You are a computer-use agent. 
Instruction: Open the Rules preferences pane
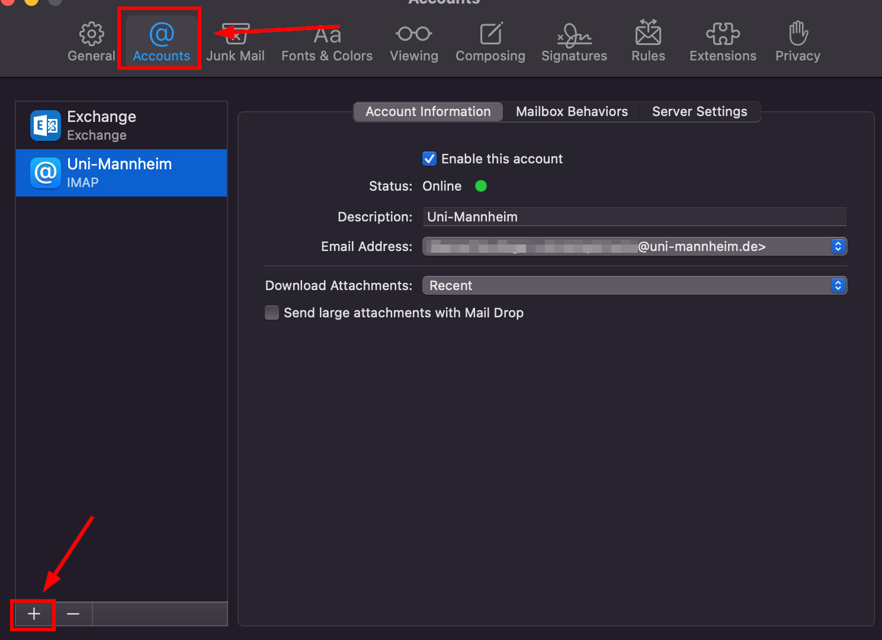[x=648, y=42]
